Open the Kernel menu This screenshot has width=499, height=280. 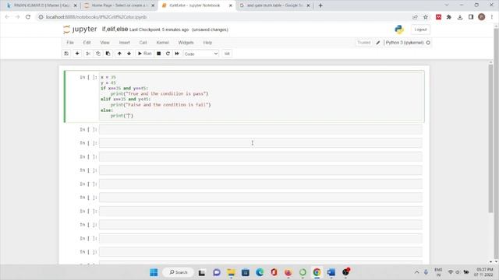(162, 43)
